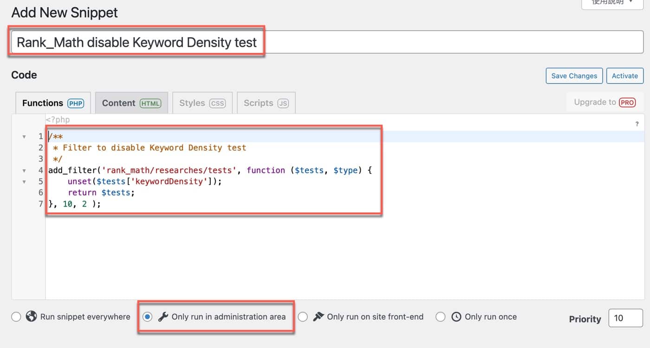Open the editor help question mark

637,124
